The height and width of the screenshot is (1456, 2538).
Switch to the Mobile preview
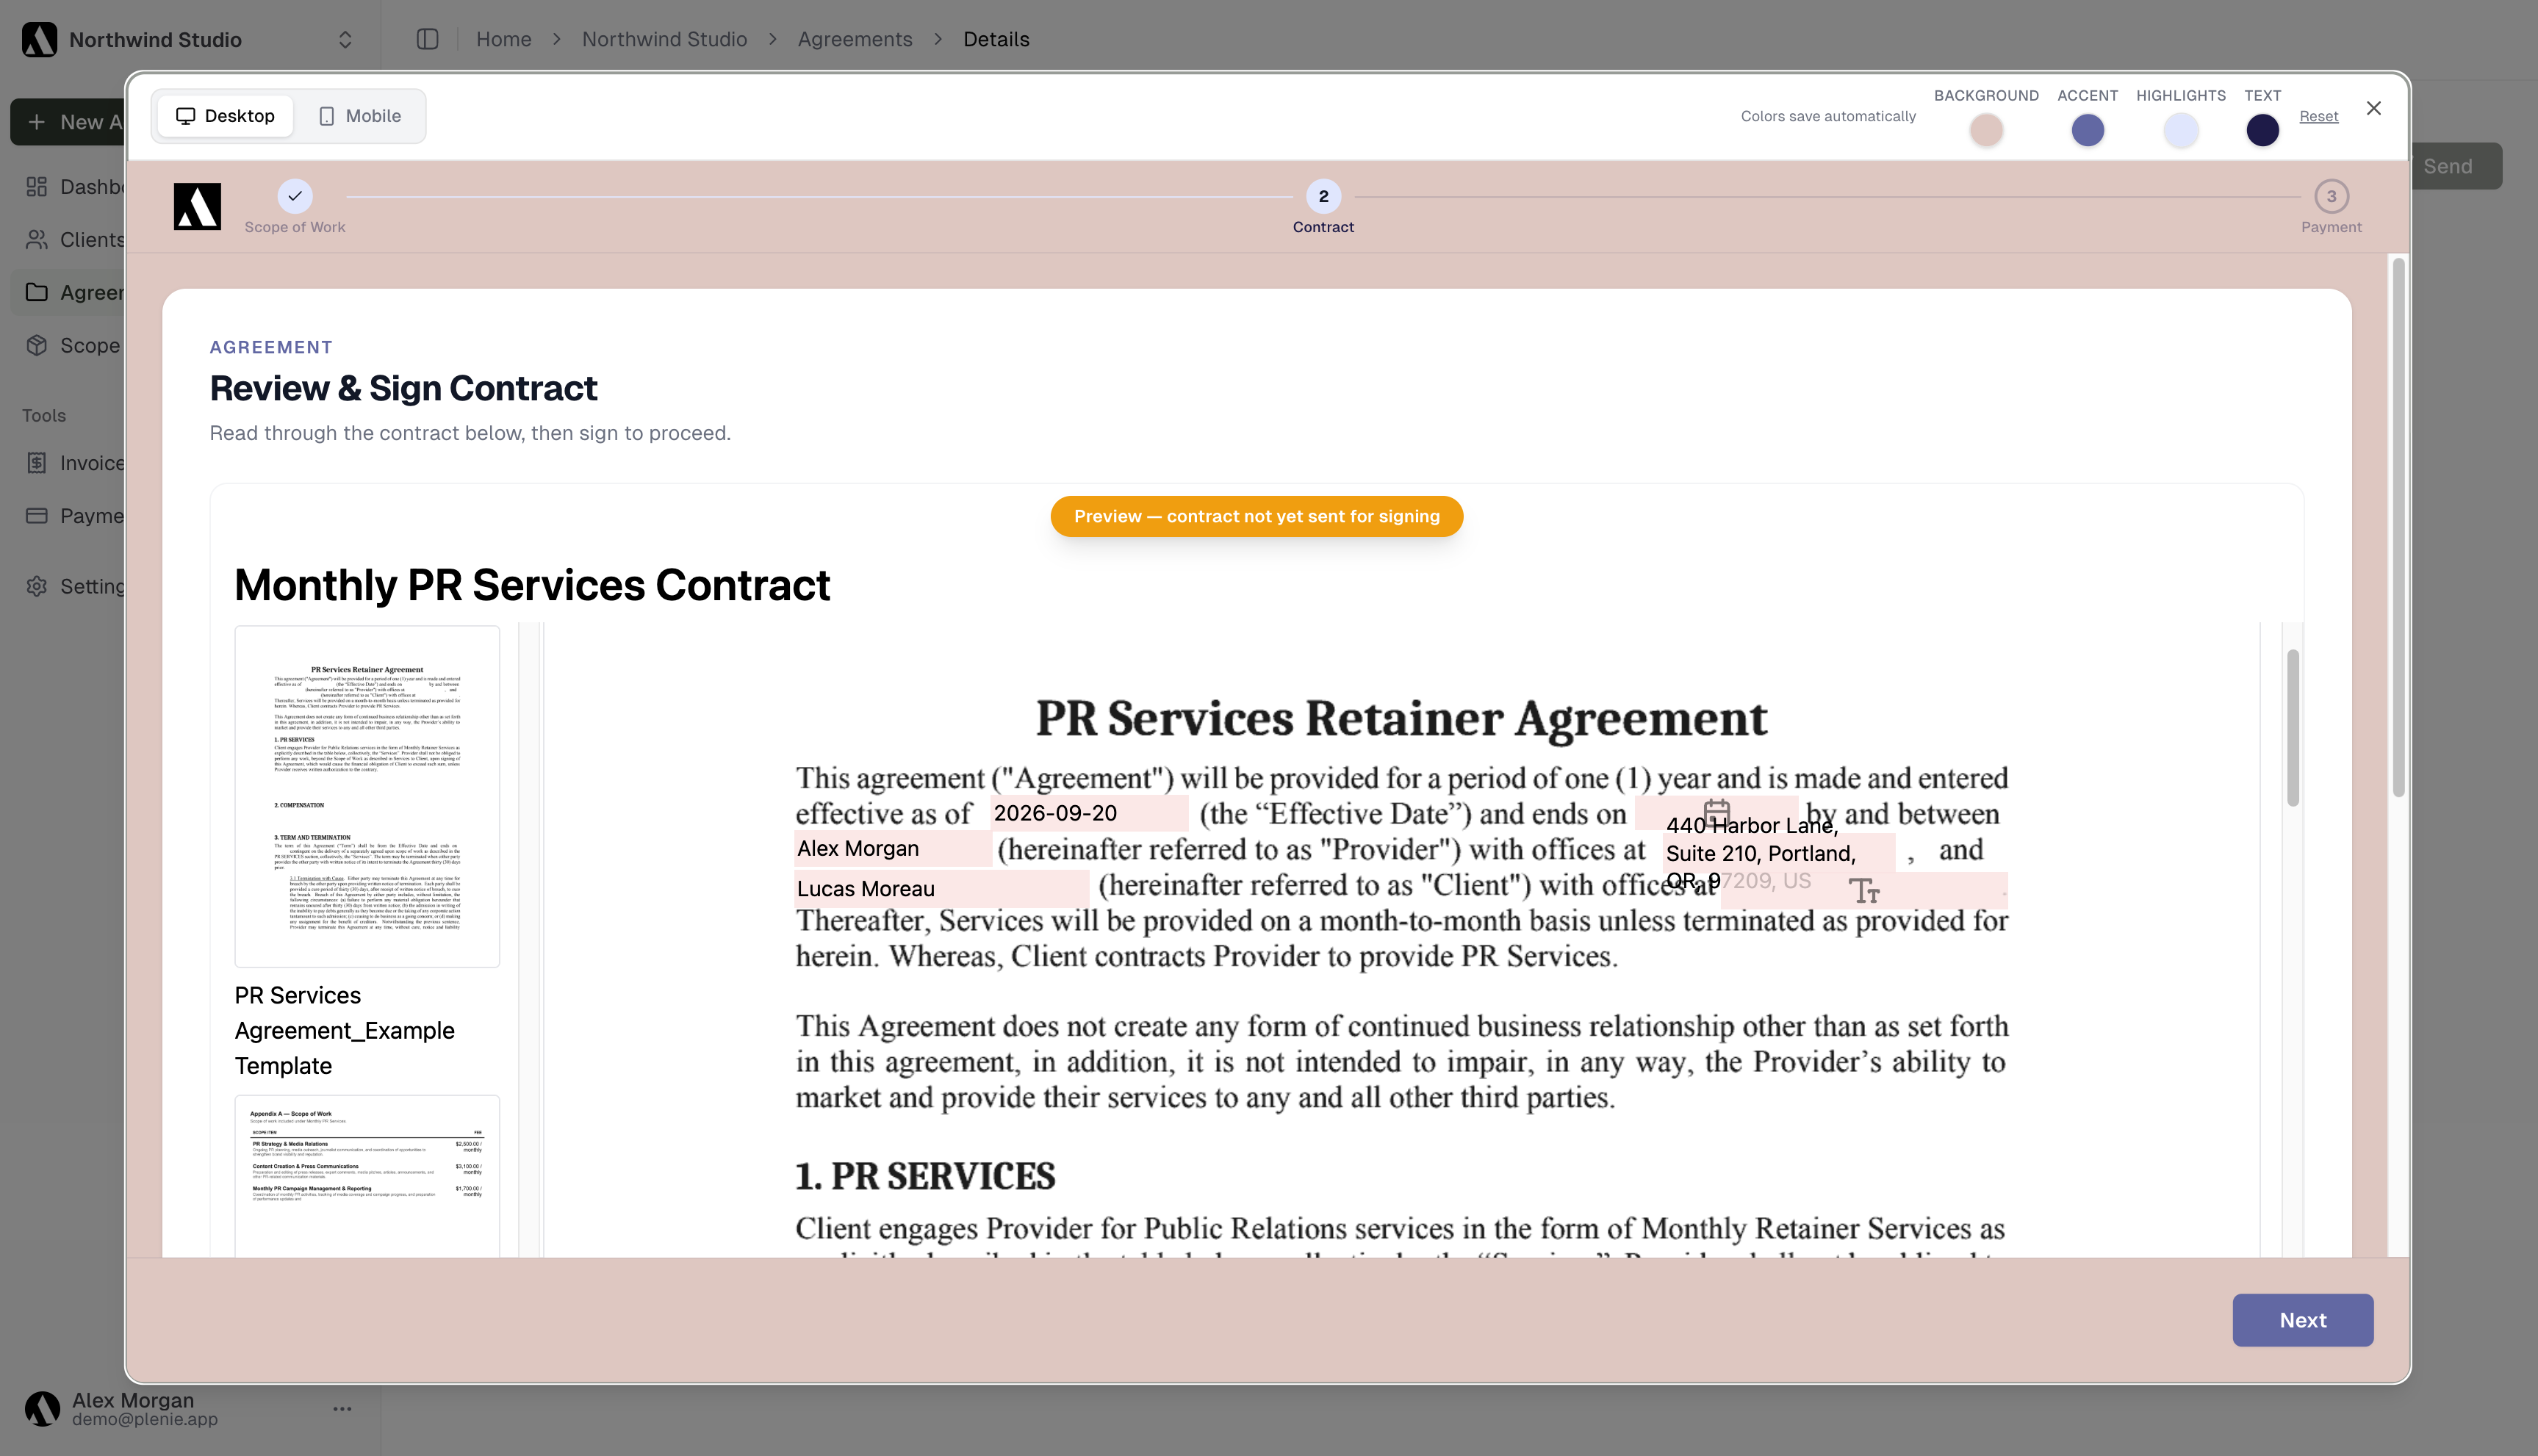pos(359,116)
